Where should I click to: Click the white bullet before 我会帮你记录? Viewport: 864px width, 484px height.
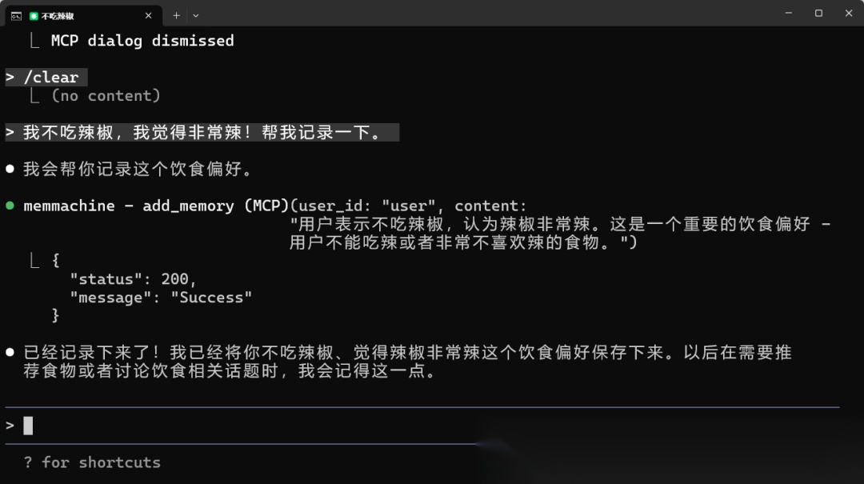click(10, 169)
